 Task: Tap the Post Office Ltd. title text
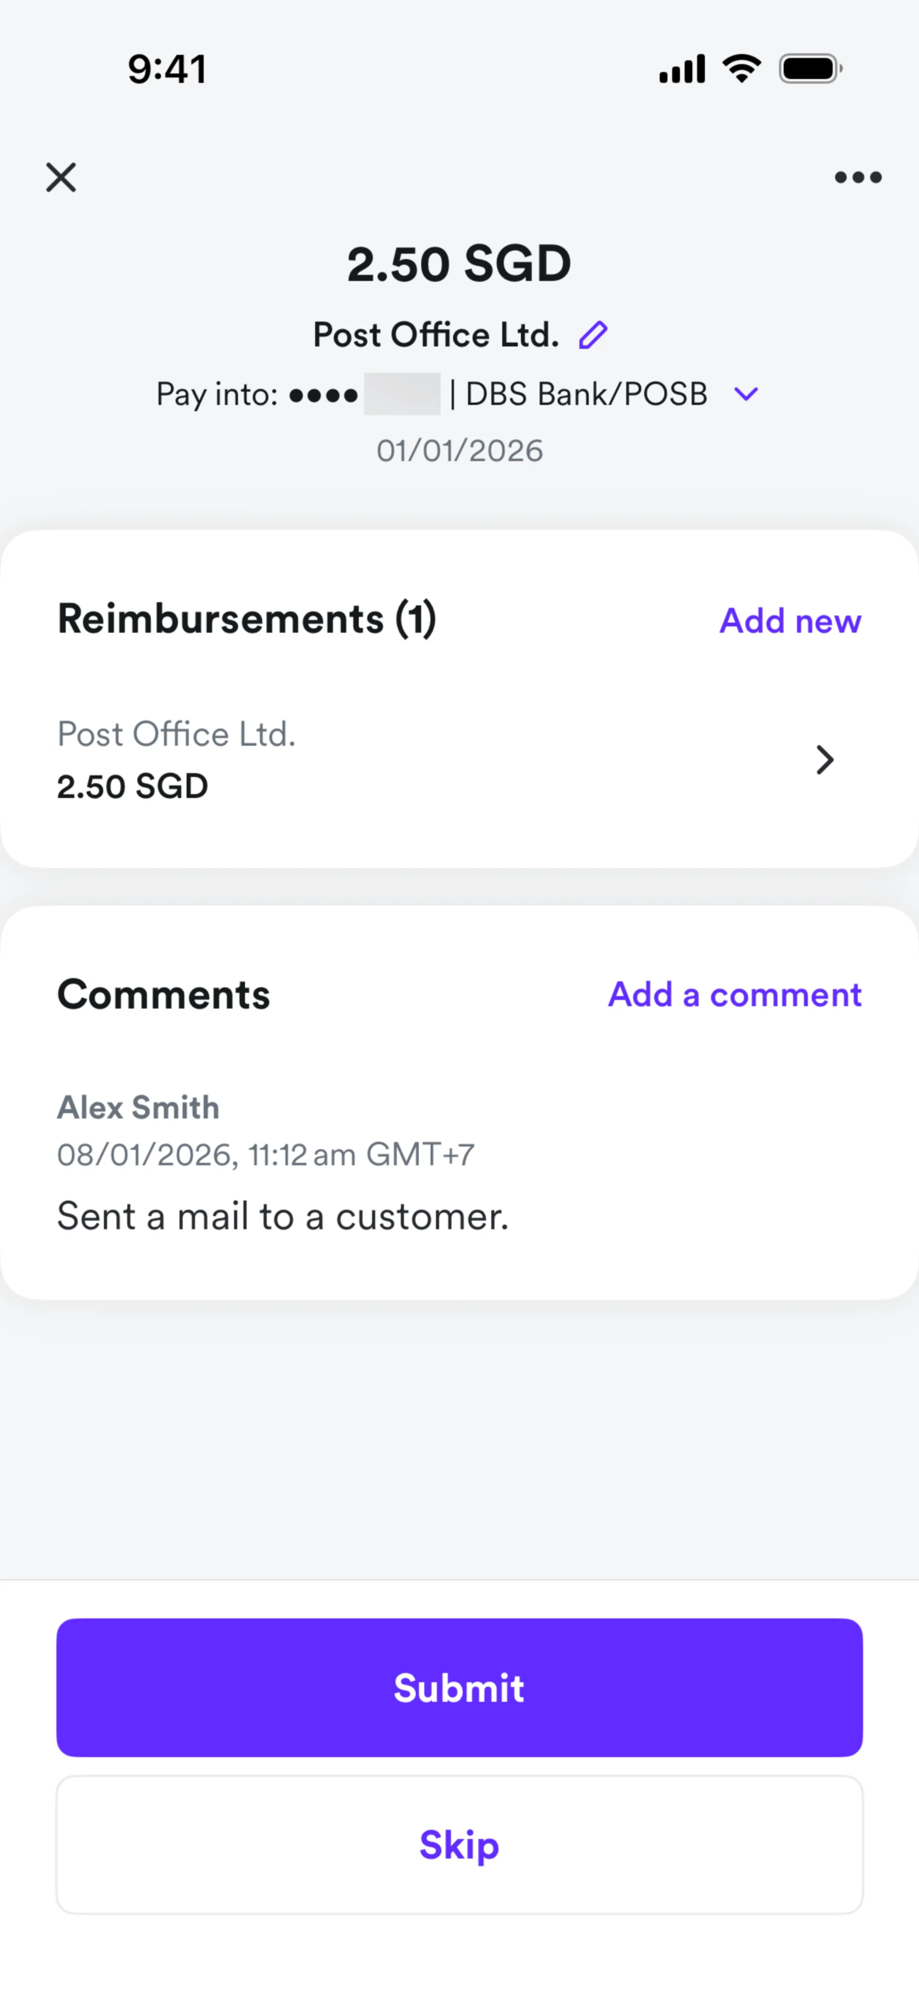pos(436,335)
